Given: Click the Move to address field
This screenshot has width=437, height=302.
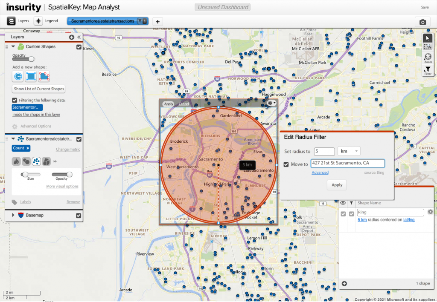Looking at the screenshot, I should coord(347,163).
